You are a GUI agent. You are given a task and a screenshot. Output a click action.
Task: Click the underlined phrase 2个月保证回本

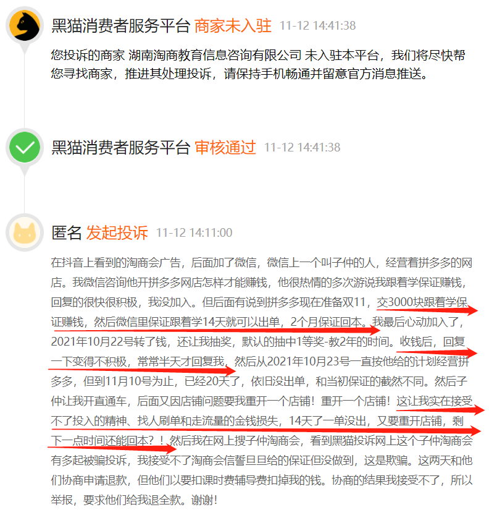(328, 322)
